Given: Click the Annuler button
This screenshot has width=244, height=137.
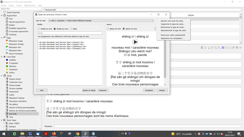Looking at the screenshot, I should point(162,90).
